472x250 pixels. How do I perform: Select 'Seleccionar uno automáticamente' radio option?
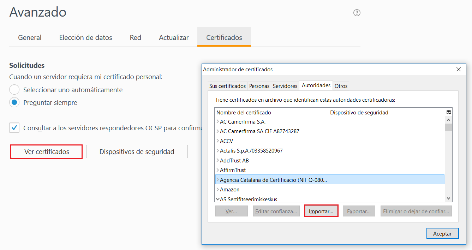14,90
